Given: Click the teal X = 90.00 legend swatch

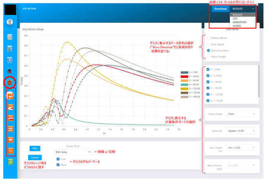Looking at the screenshot, I should point(185,85).
